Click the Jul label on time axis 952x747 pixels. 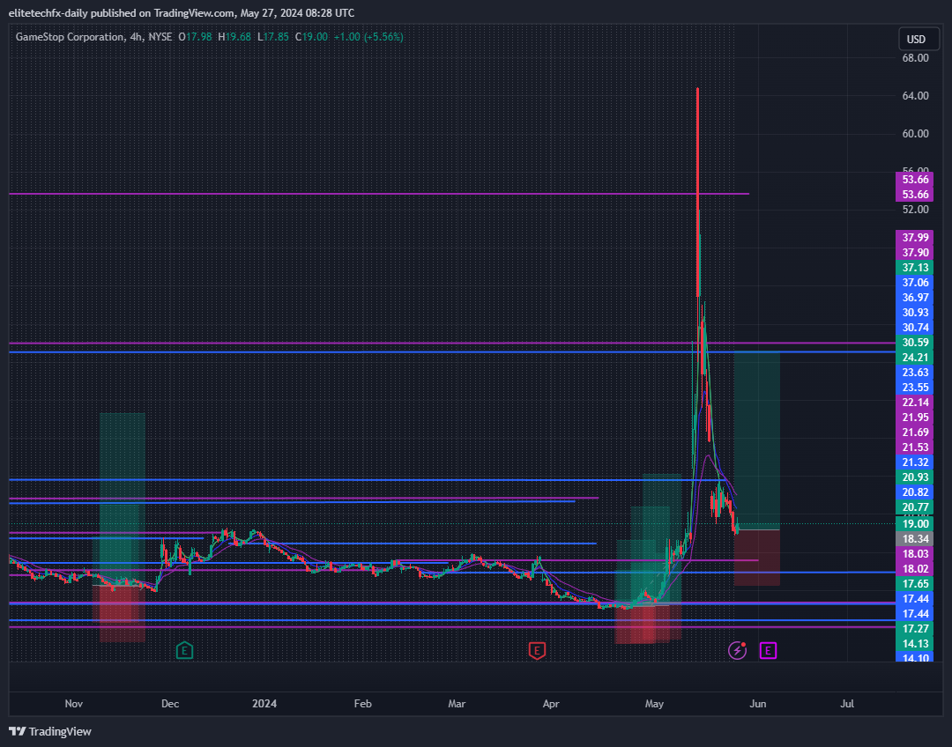pyautogui.click(x=847, y=704)
